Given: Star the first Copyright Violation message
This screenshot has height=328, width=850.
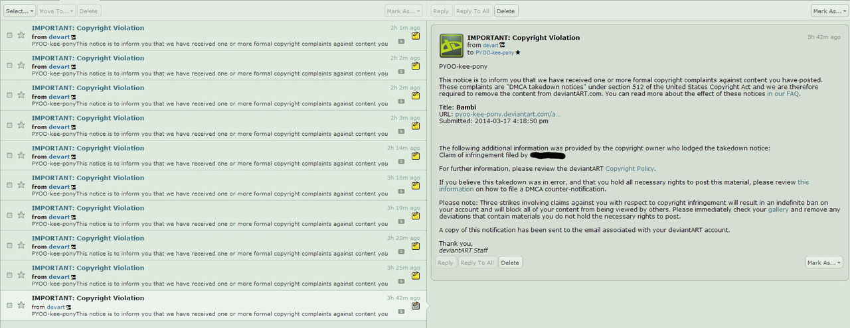Looking at the screenshot, I should 21,35.
